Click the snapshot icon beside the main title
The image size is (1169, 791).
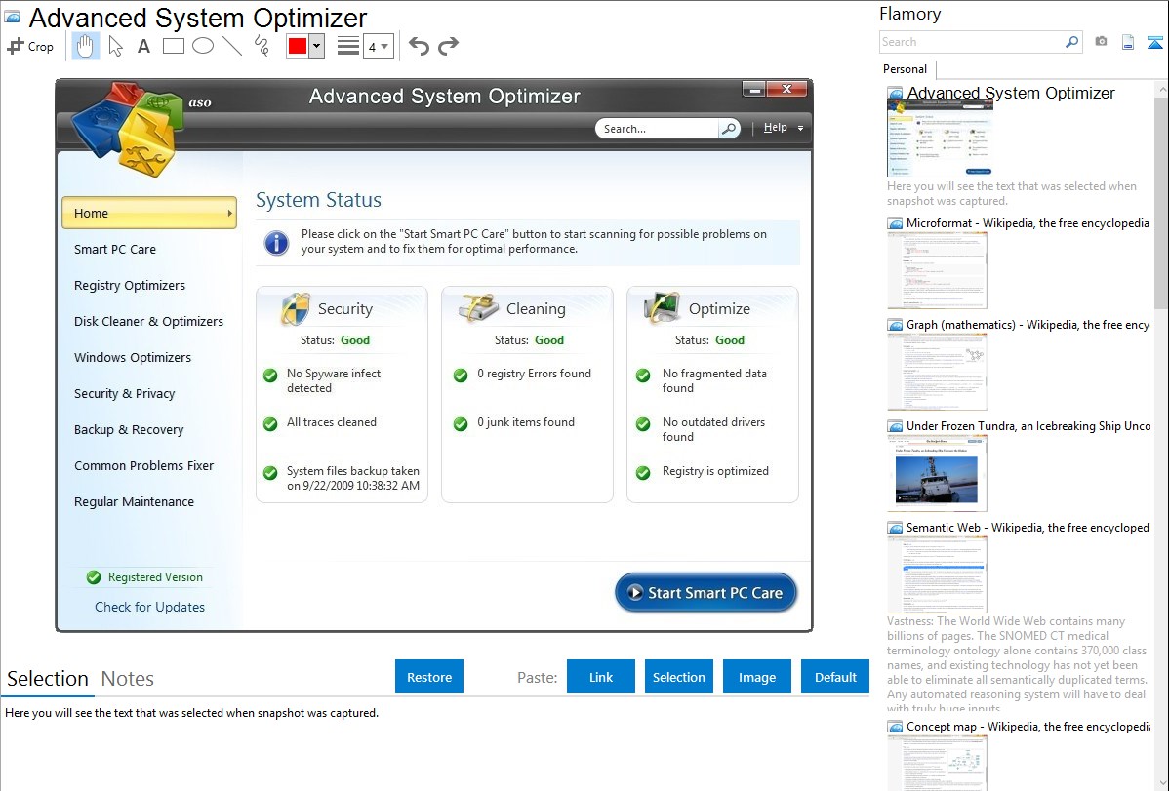12,17
